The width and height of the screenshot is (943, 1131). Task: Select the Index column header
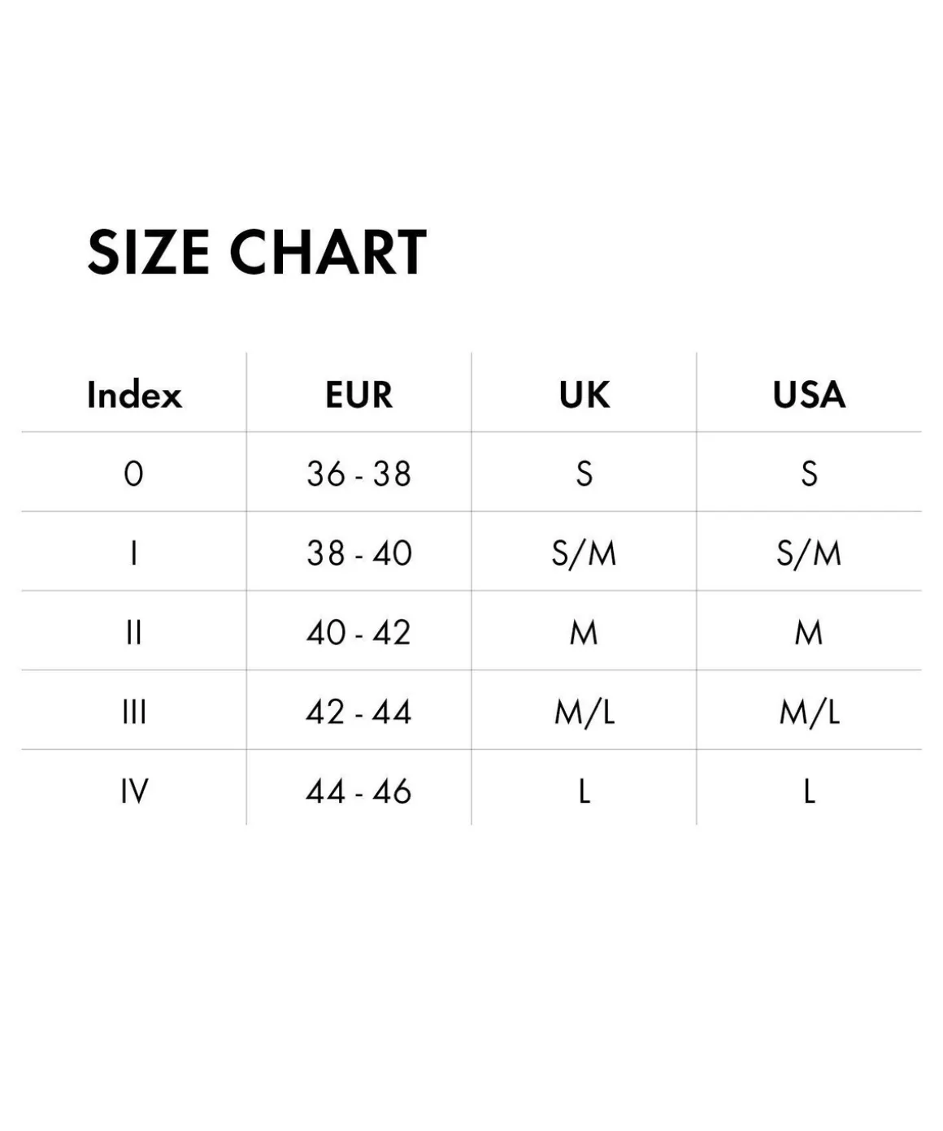(x=134, y=395)
